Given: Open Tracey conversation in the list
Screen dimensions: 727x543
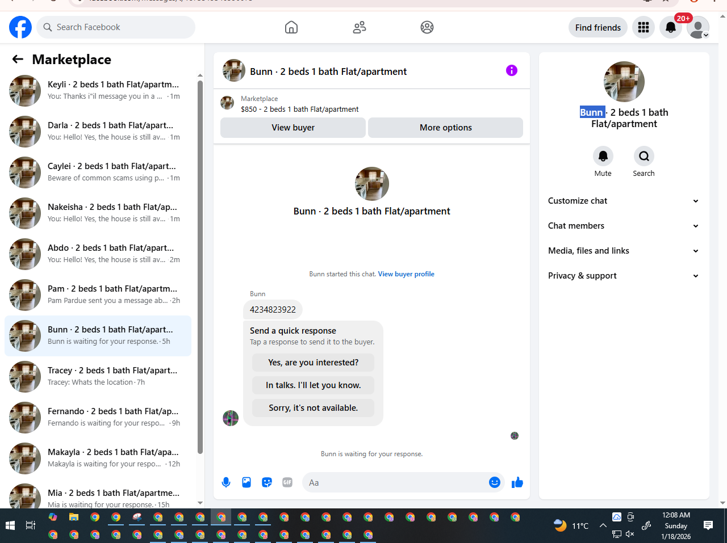Looking at the screenshot, I should (x=98, y=377).
